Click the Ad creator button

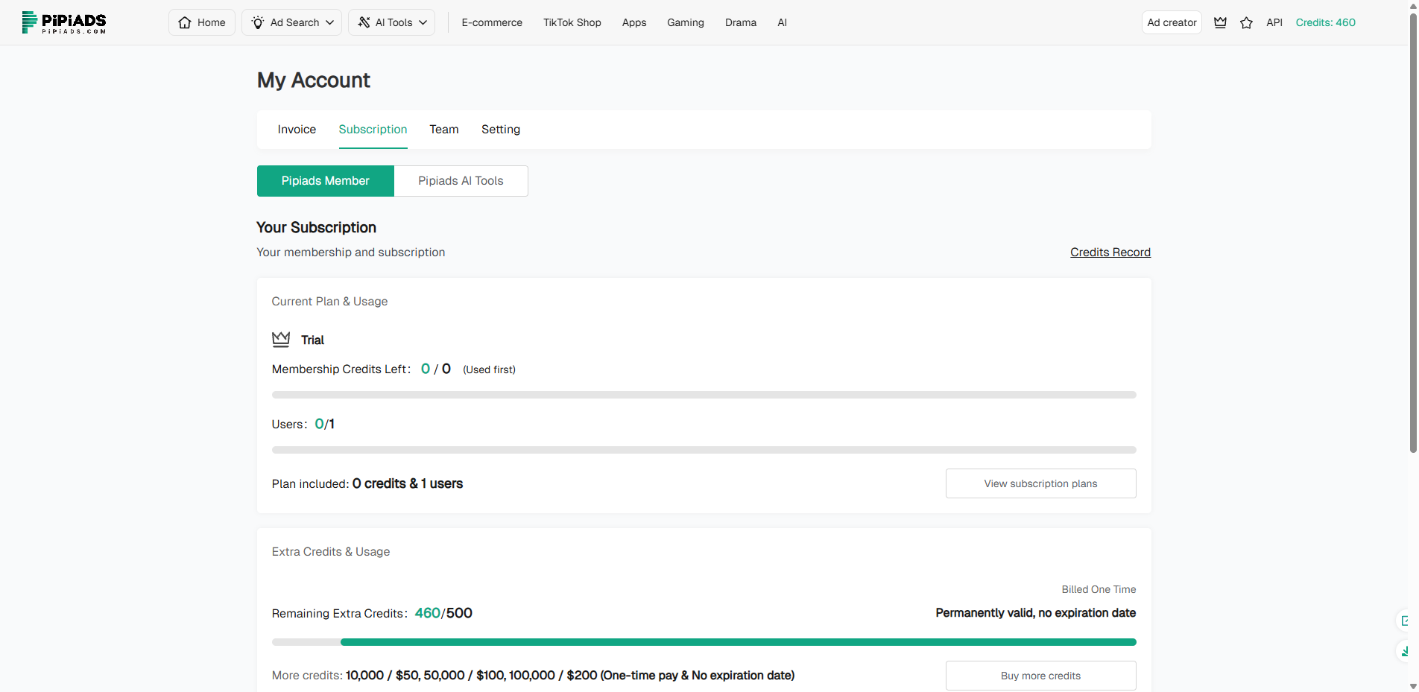pyautogui.click(x=1172, y=22)
